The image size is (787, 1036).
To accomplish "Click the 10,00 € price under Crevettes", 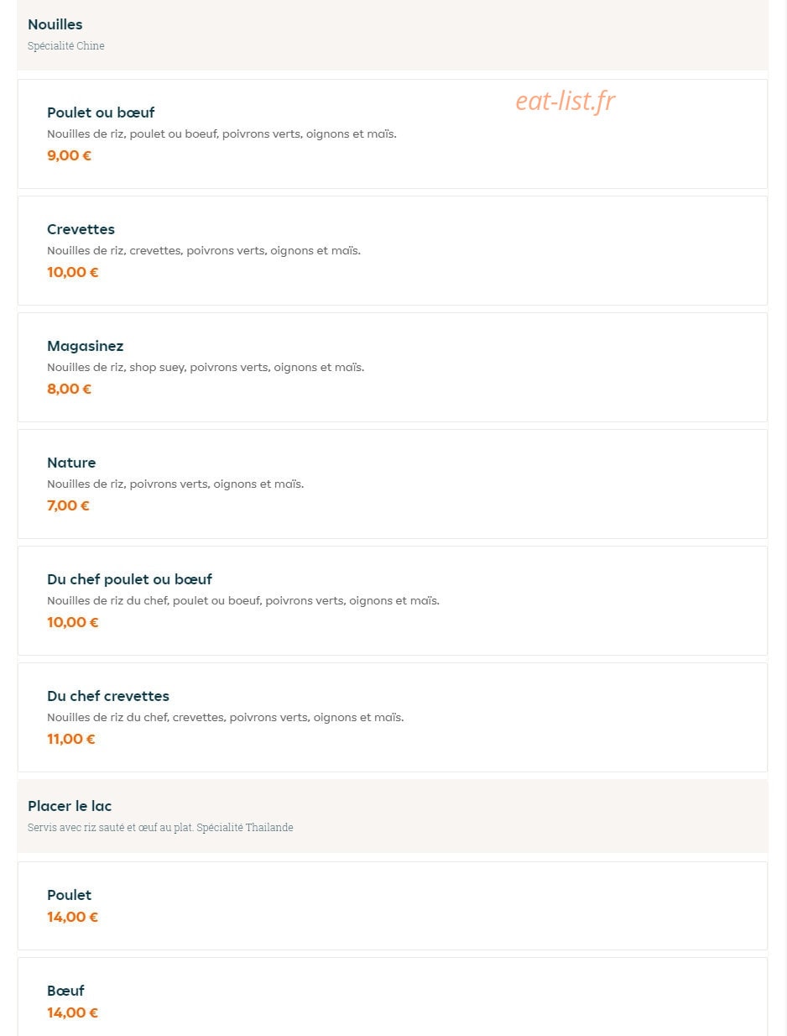I will click(x=72, y=272).
